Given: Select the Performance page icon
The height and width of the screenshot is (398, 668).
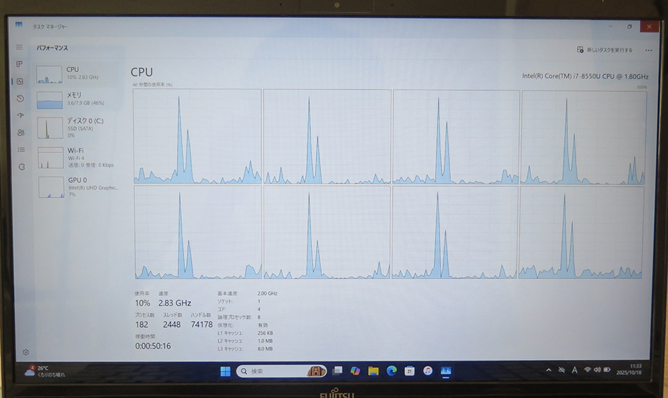Looking at the screenshot, I should click(x=20, y=81).
